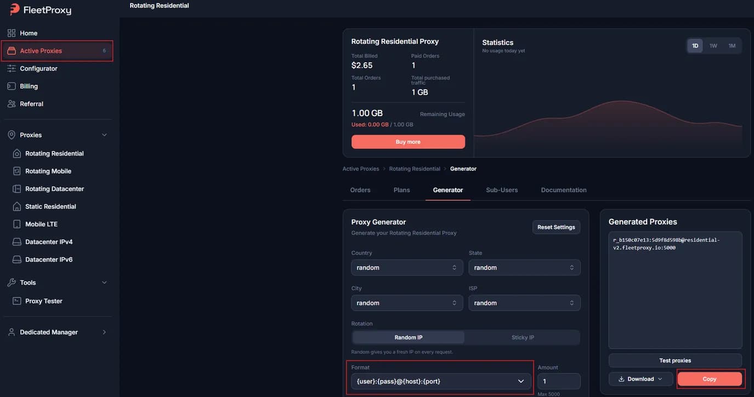
Task: Click the Rotating Mobile phone icon
Action: coord(17,171)
